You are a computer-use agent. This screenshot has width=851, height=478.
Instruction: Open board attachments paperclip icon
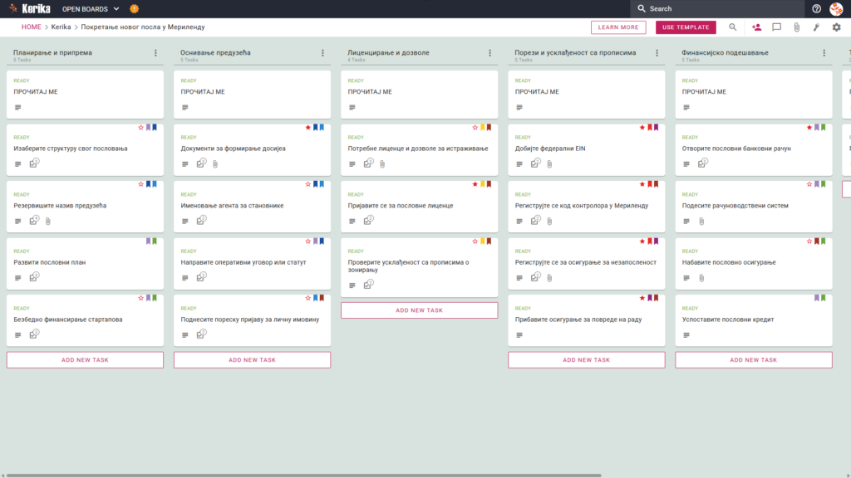(797, 27)
